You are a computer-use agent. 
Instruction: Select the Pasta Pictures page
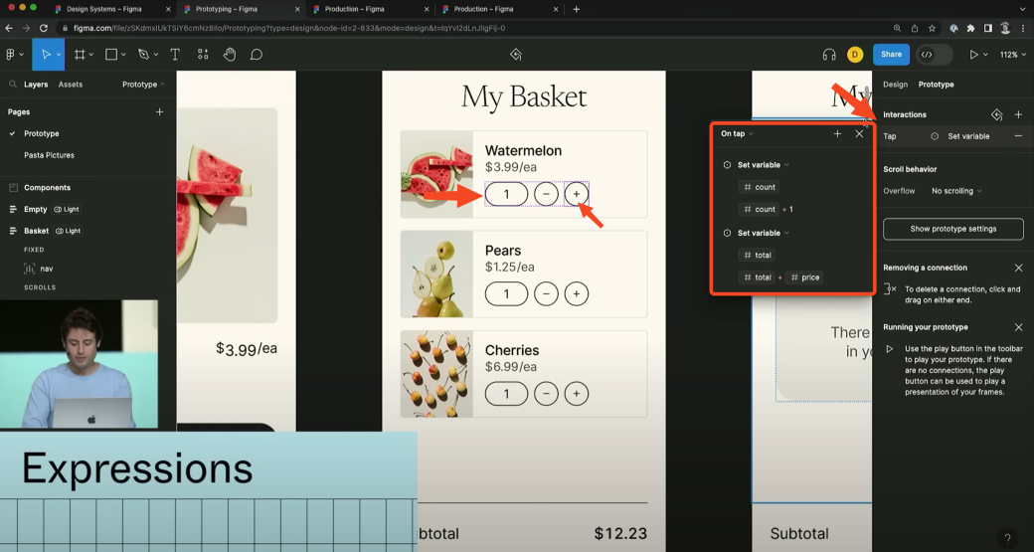coord(49,155)
